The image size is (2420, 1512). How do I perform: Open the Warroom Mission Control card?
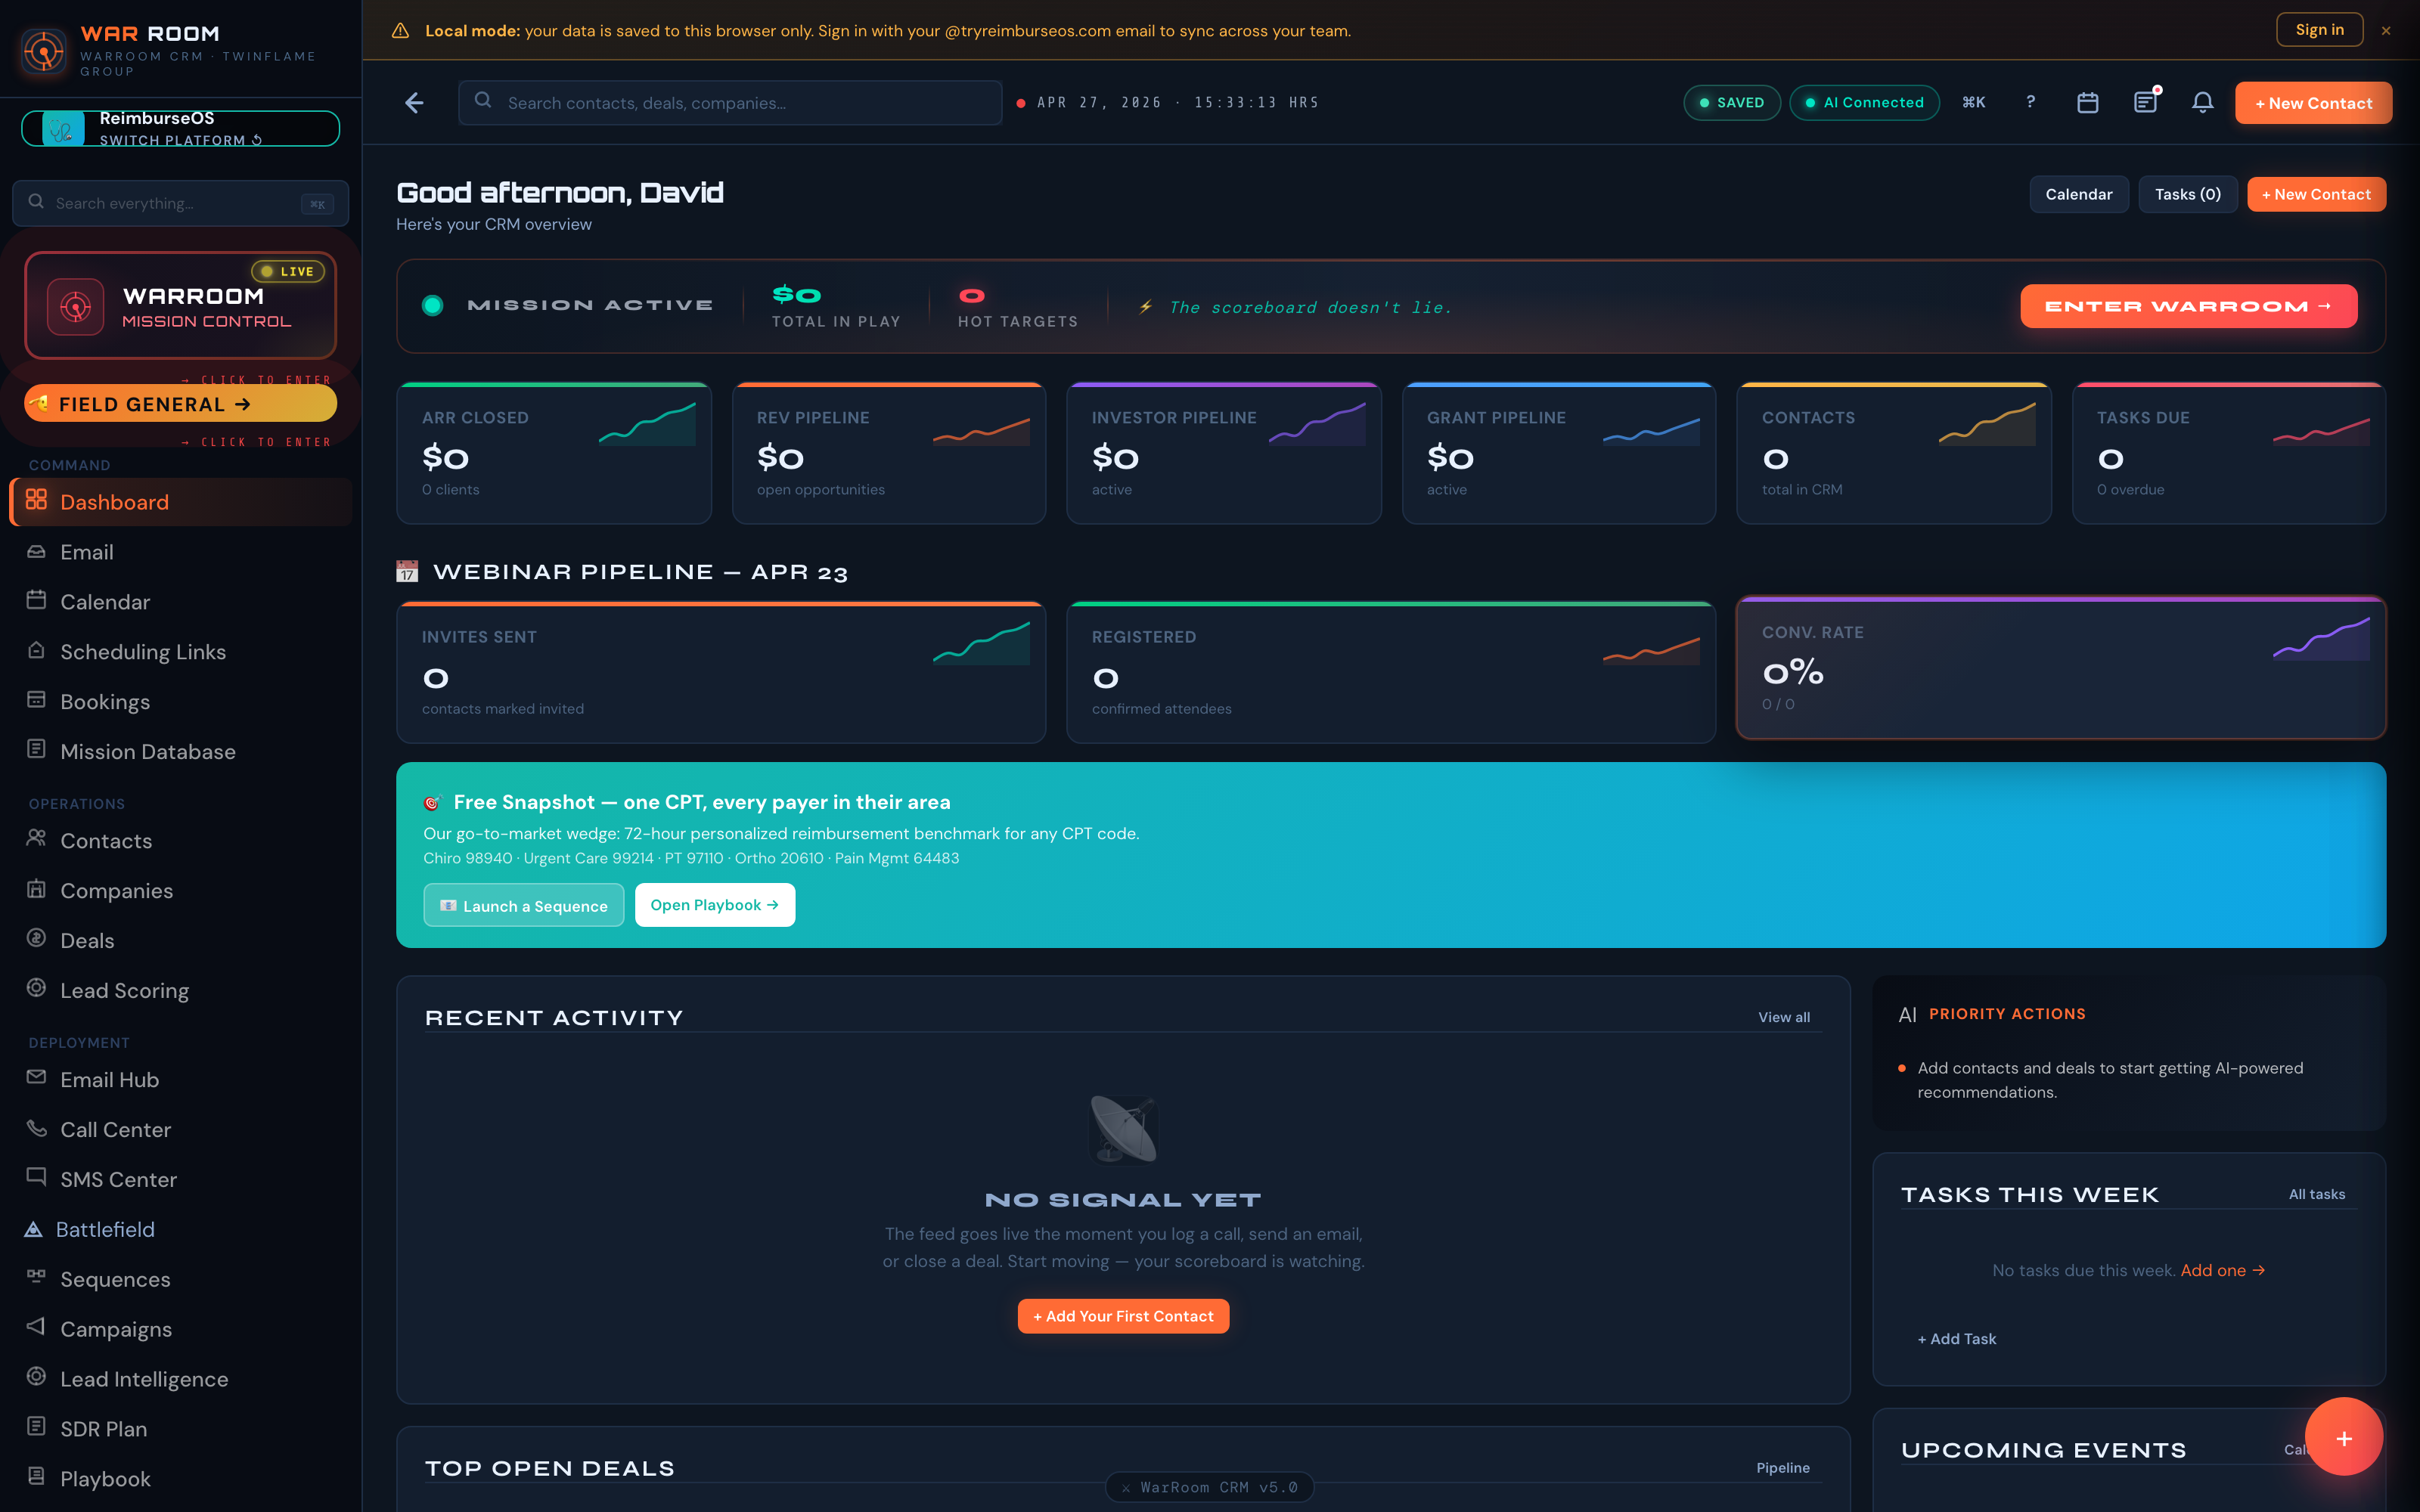[x=181, y=305]
